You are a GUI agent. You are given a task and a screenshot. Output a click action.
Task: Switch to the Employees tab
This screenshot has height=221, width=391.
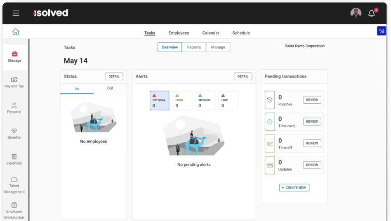click(x=179, y=33)
